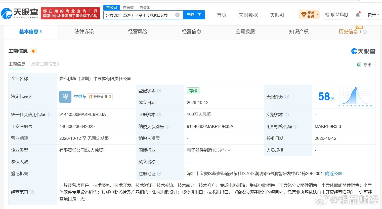Open help icon next to 经营范围
The width and height of the screenshot is (382, 209).
tap(32, 192)
